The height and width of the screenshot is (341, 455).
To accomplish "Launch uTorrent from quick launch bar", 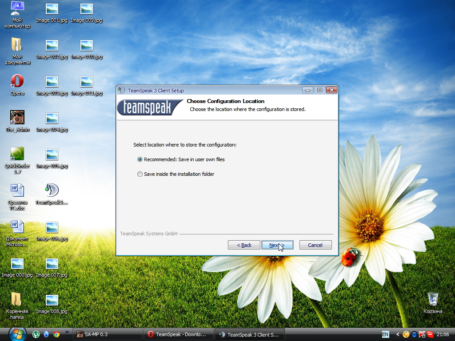I will (36, 334).
